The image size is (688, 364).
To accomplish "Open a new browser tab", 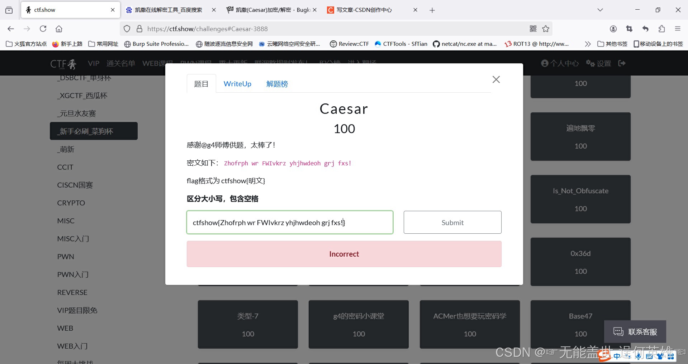I will click(x=432, y=10).
